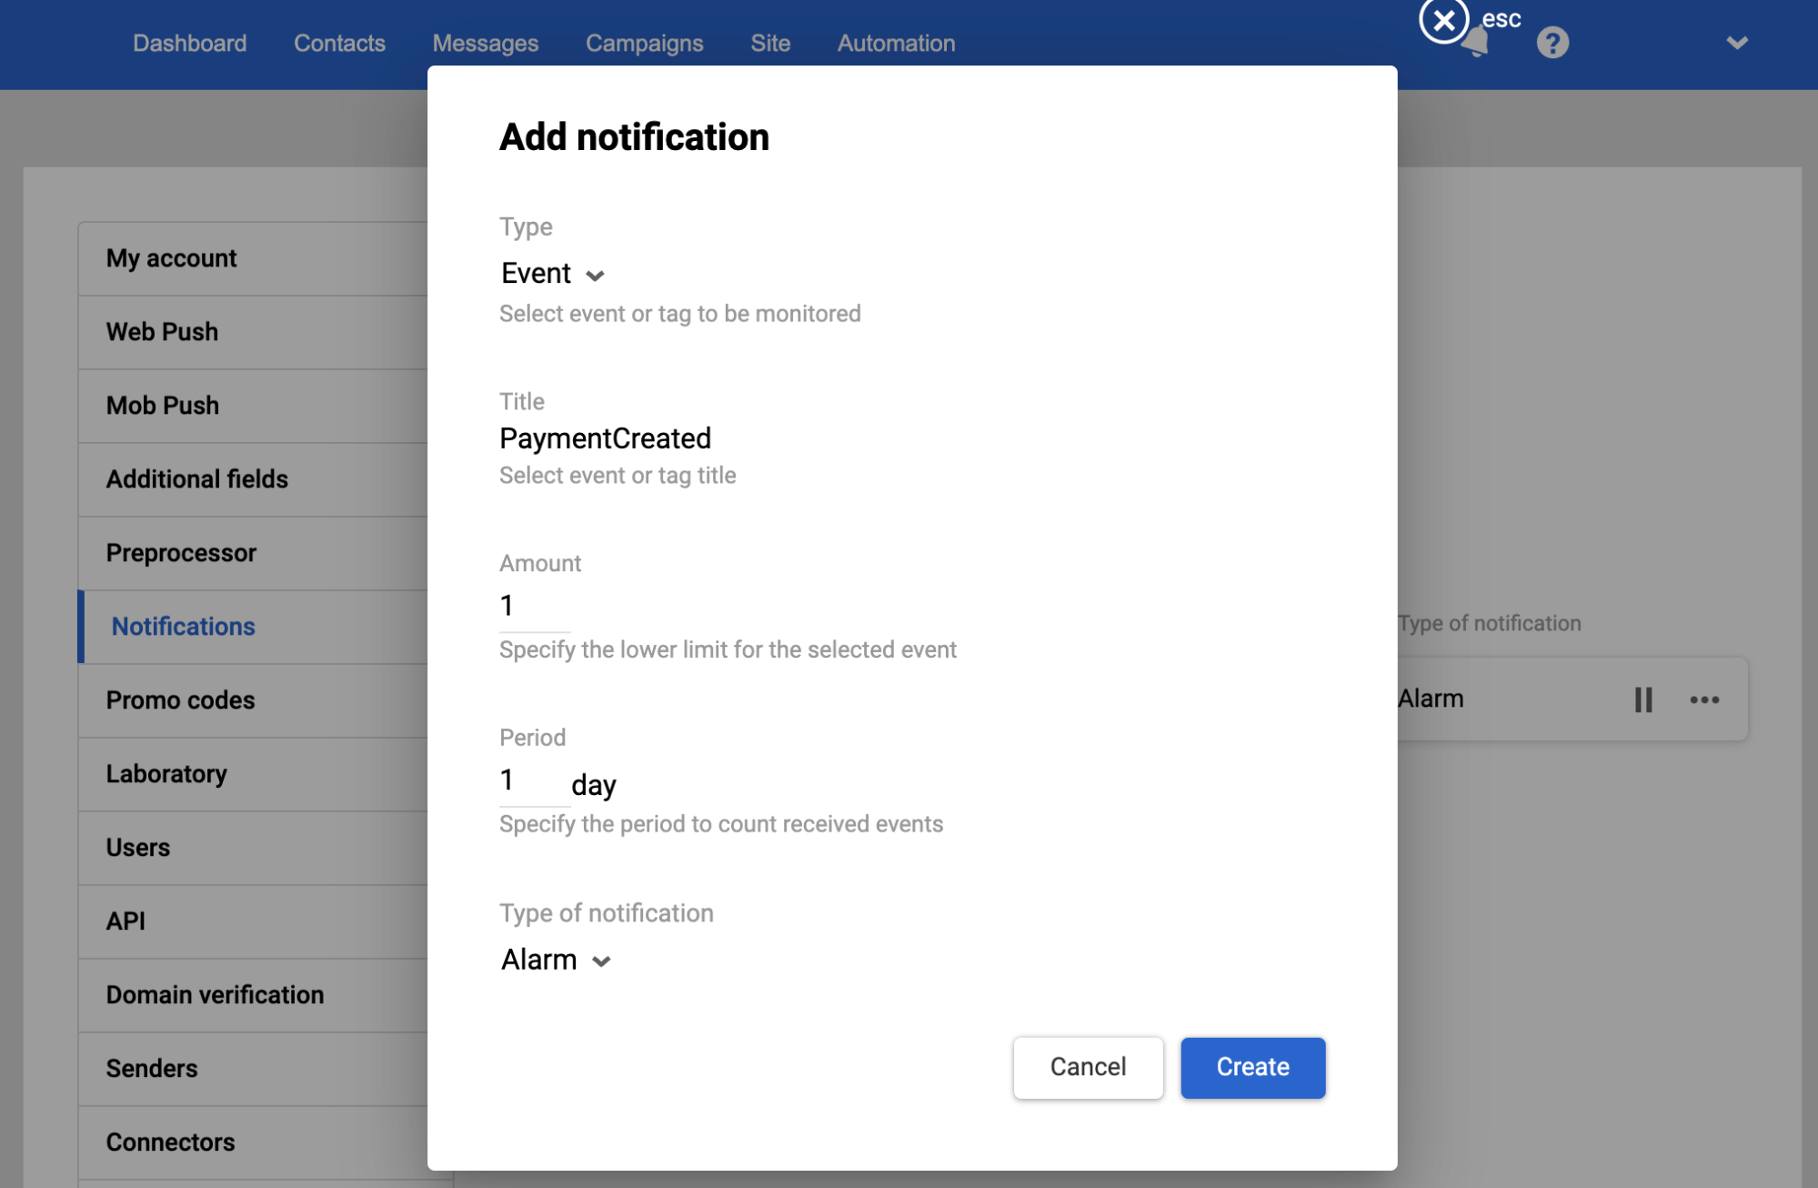Click the Create button

1252,1067
